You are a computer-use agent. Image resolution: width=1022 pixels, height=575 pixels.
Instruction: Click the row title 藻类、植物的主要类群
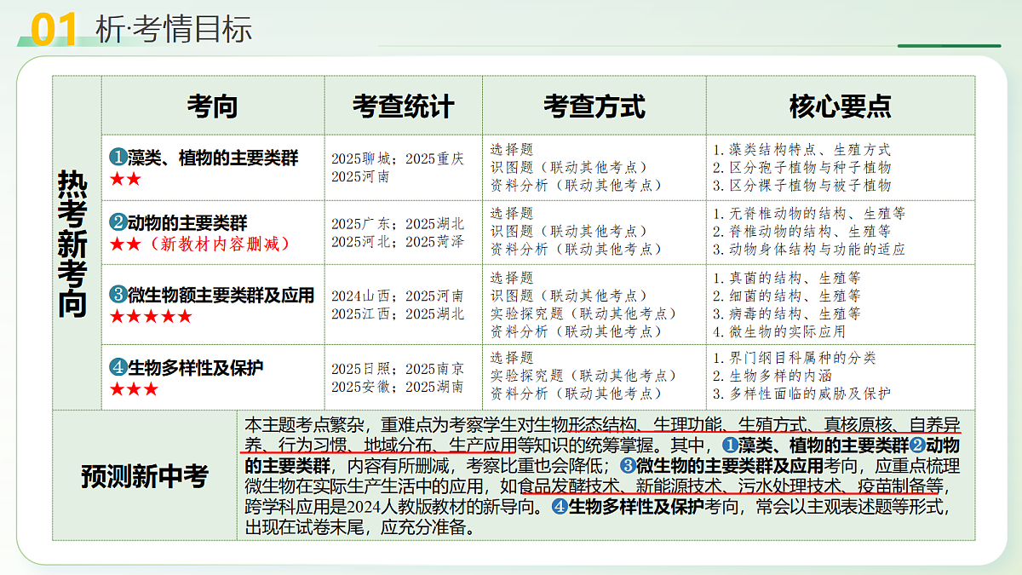pyautogui.click(x=213, y=158)
